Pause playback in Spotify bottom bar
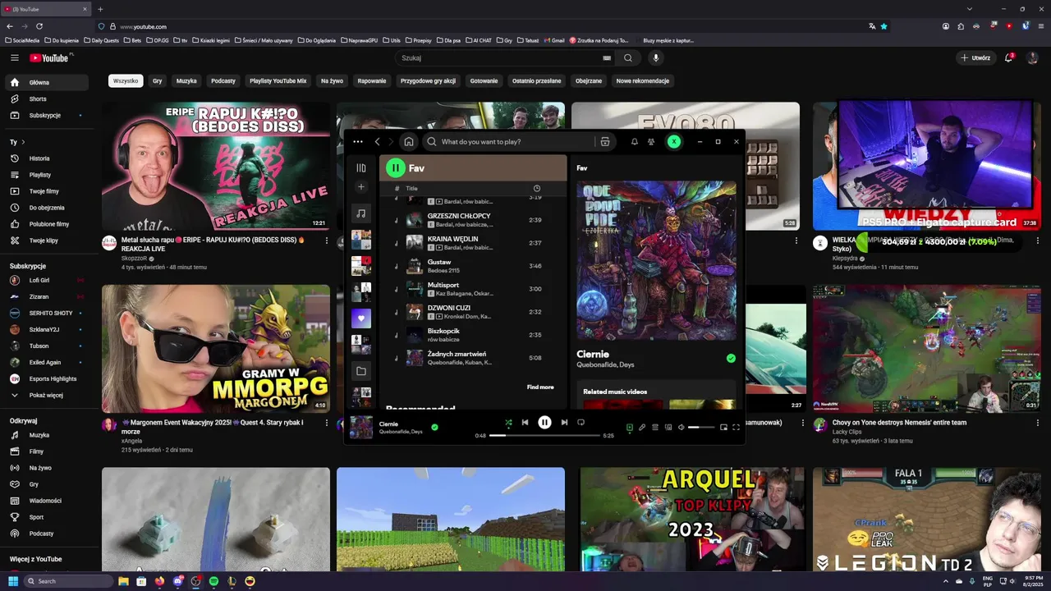This screenshot has width=1051, height=591. 544,422
